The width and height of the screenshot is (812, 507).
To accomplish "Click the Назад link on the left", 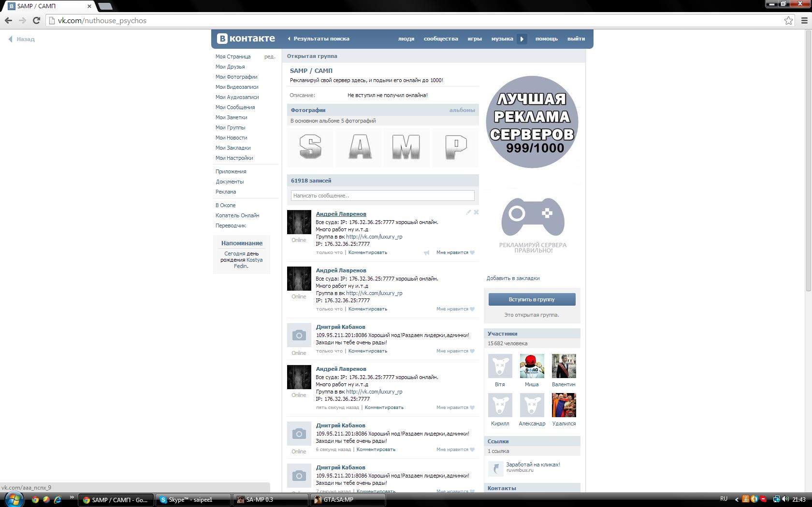I will (22, 39).
